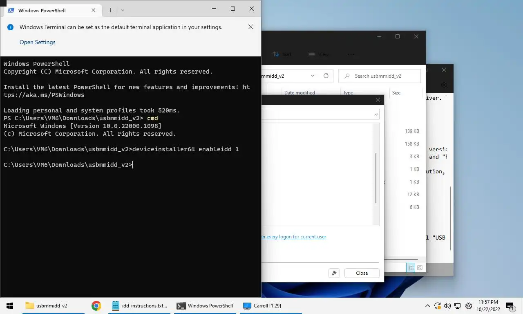The image size is (523, 314).
Task: Switch Explorer to details view layout icon
Action: pos(411,268)
